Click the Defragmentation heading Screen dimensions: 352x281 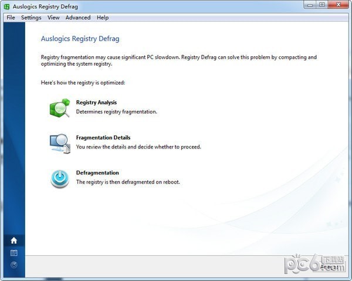click(x=97, y=173)
